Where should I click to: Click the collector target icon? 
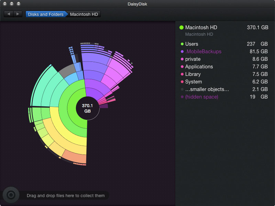tap(11, 195)
